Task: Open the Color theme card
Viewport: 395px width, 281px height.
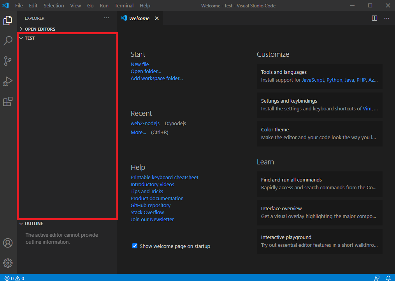Action: pyautogui.click(x=320, y=134)
